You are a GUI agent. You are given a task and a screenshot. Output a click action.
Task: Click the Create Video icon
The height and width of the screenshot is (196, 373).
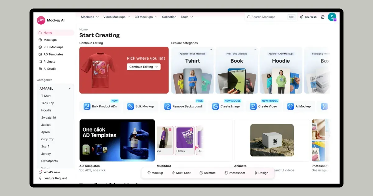[253, 106]
